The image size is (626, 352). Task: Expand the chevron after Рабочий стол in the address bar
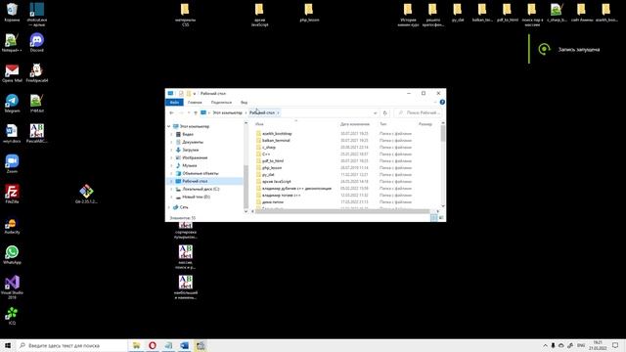click(x=278, y=113)
